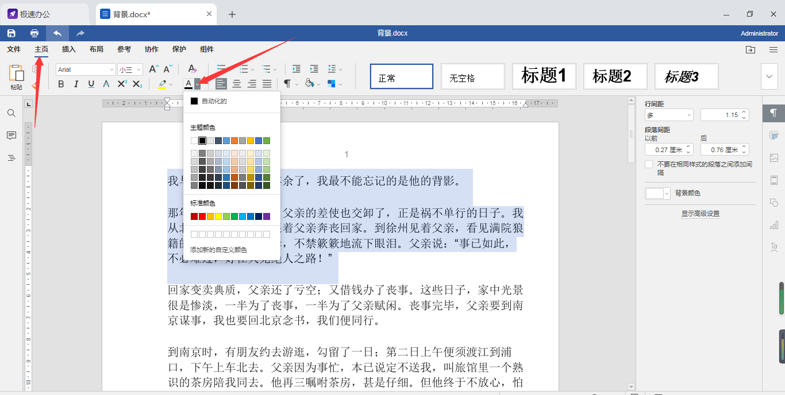Open the navigation headings icon in left sidebar
785x395 pixels.
(x=11, y=158)
